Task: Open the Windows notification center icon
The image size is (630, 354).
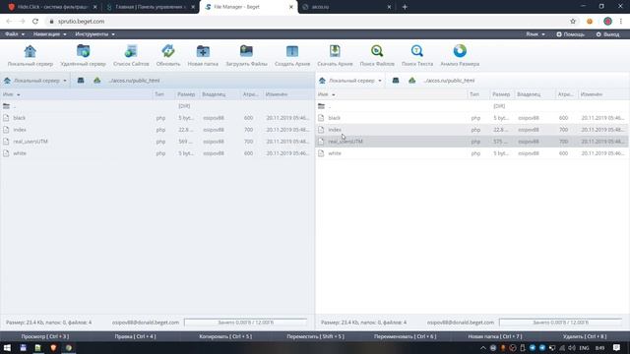Action: coord(617,348)
